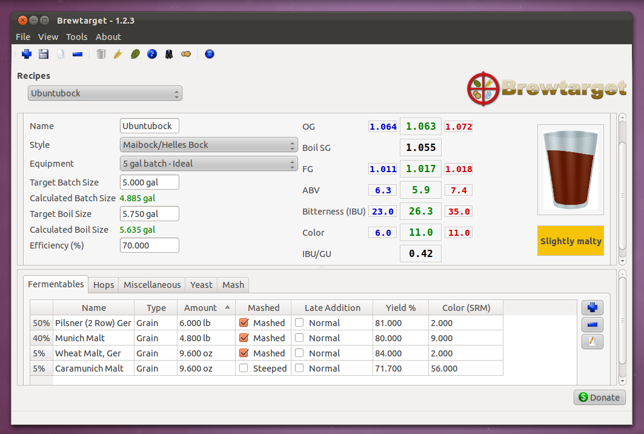Toggle Late Addition checkbox for Munich Malt
Screen dimensions: 644x434
point(299,338)
